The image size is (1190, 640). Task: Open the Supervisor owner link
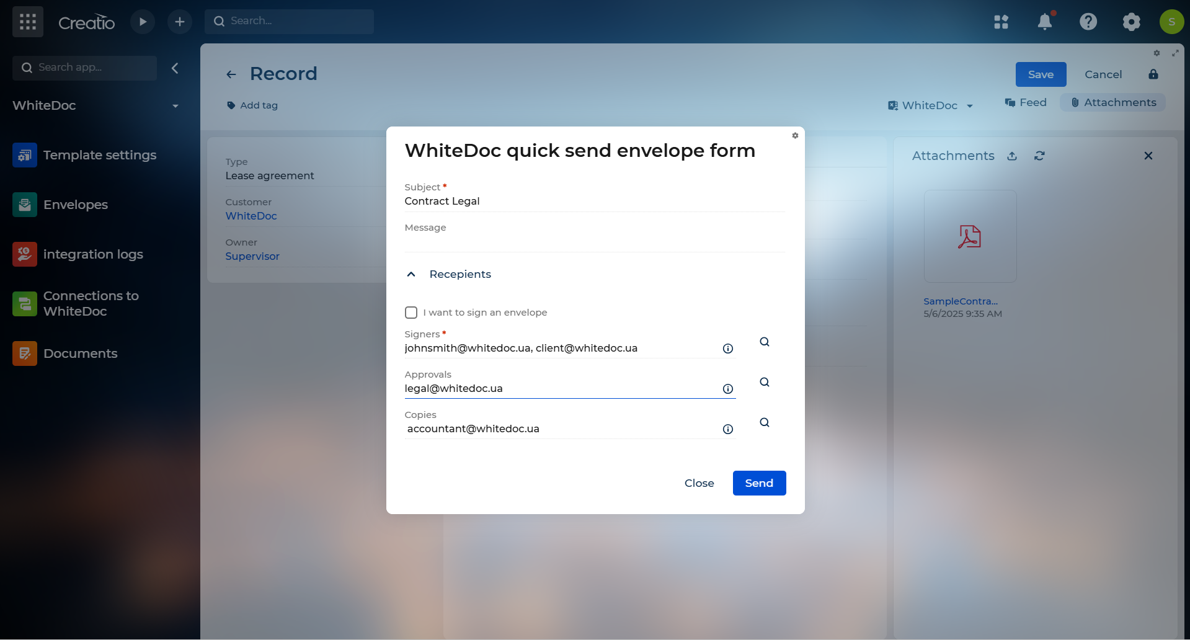252,256
